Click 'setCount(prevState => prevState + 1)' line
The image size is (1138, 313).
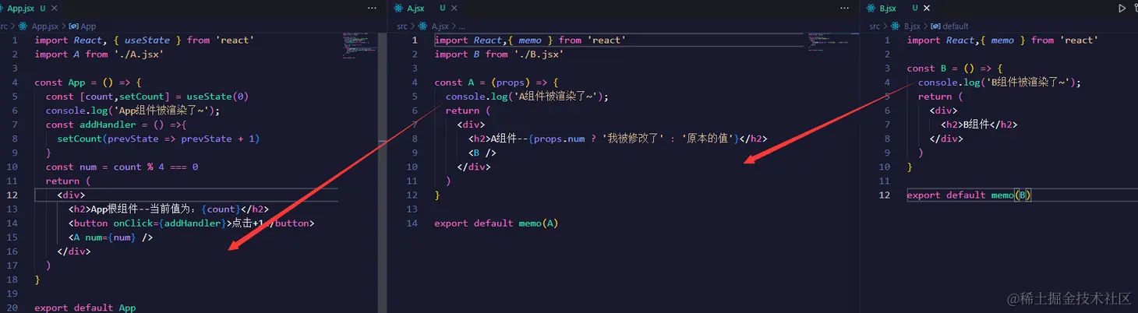coord(158,139)
